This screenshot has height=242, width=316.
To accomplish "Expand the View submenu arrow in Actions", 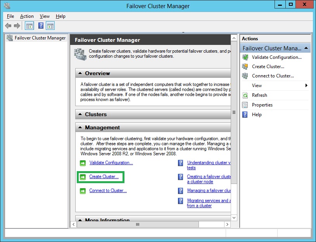I will 306,86.
